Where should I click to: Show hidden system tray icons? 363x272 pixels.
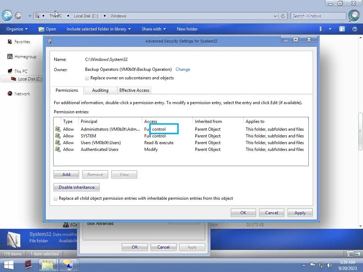point(304,265)
